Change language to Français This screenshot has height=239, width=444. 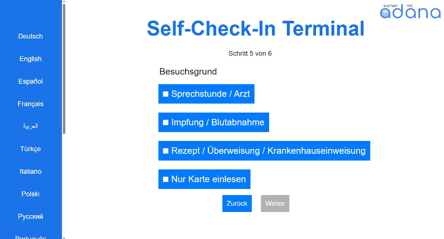coord(31,104)
